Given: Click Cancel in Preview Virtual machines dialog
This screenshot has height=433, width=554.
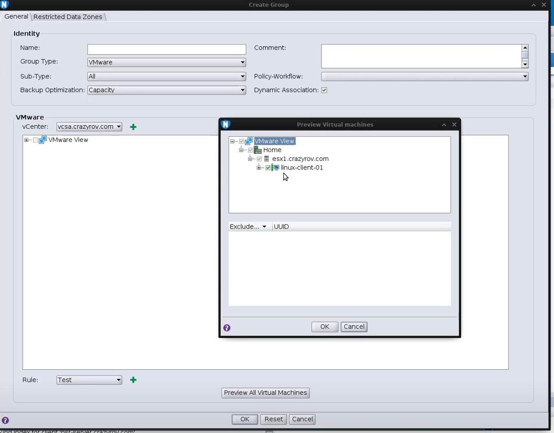Looking at the screenshot, I should [354, 326].
